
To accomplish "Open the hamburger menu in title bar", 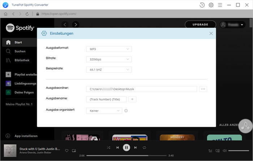I will (220, 5).
